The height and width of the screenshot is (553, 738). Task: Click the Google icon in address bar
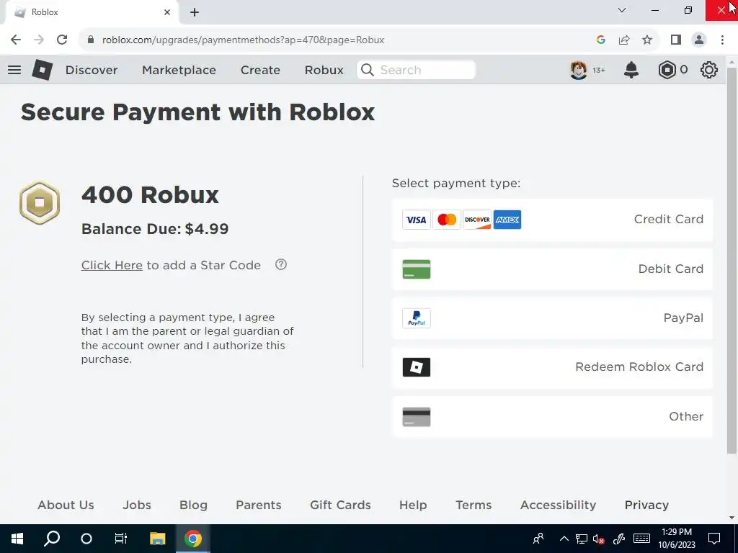600,40
